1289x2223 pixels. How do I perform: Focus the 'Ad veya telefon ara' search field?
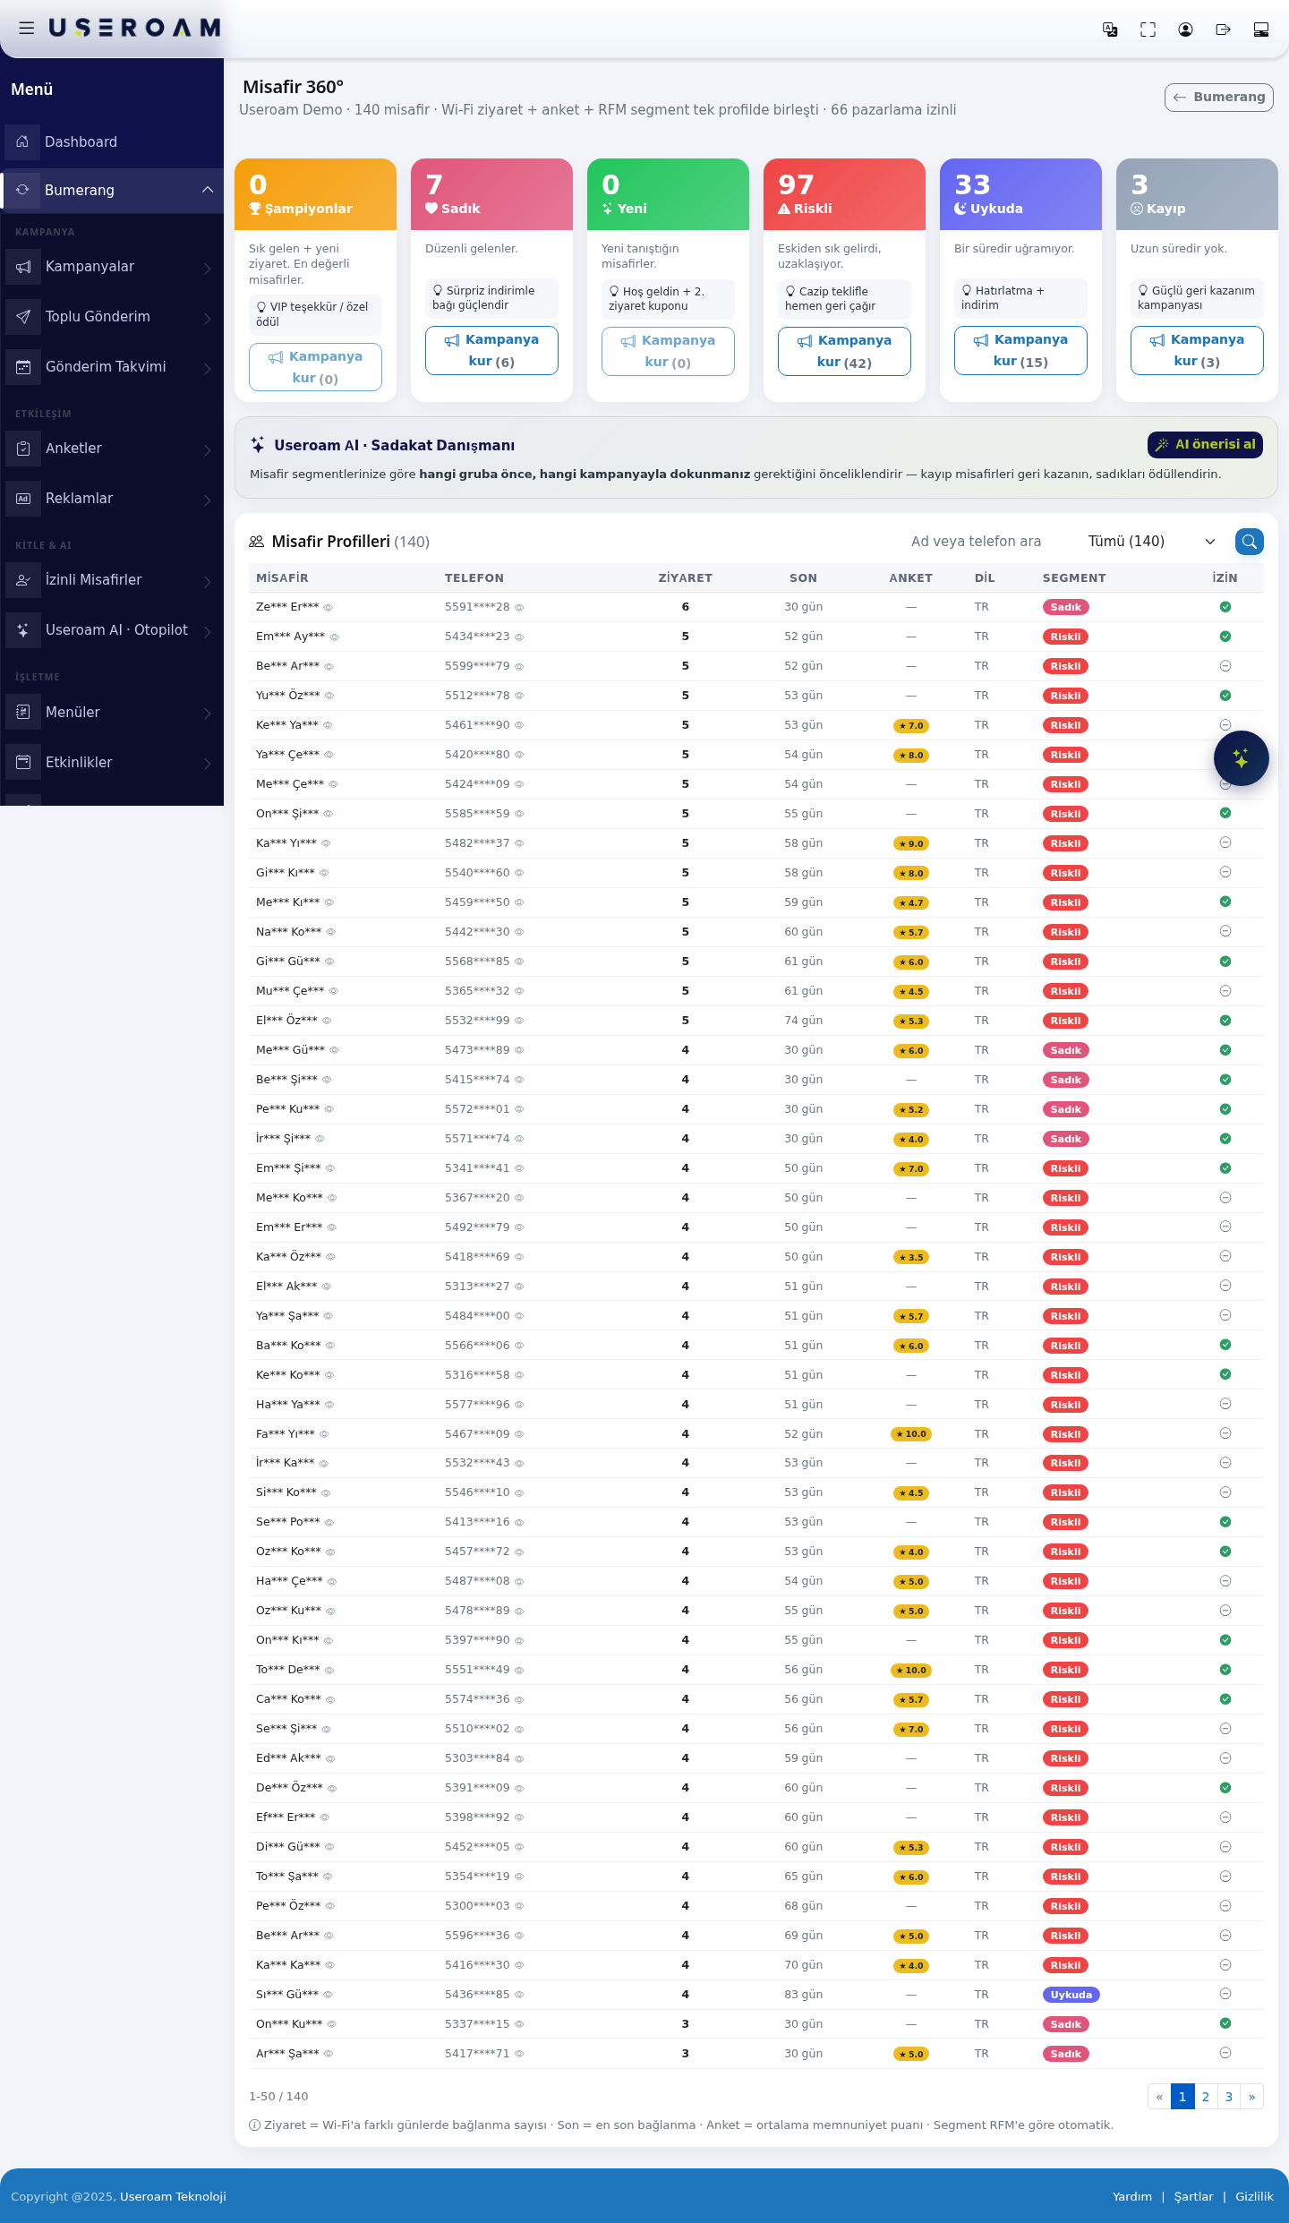[987, 542]
